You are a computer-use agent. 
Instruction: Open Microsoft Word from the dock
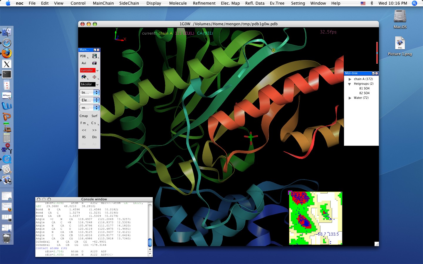(7, 106)
